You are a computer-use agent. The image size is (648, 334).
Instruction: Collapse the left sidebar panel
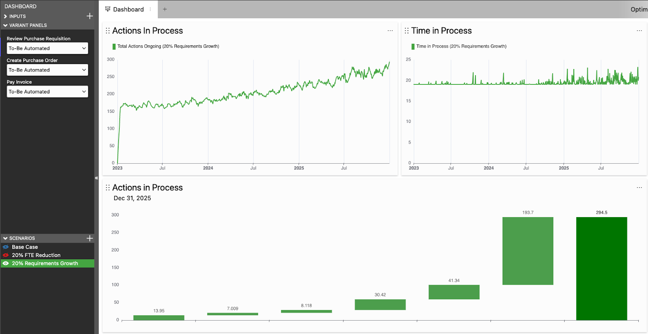tap(96, 178)
